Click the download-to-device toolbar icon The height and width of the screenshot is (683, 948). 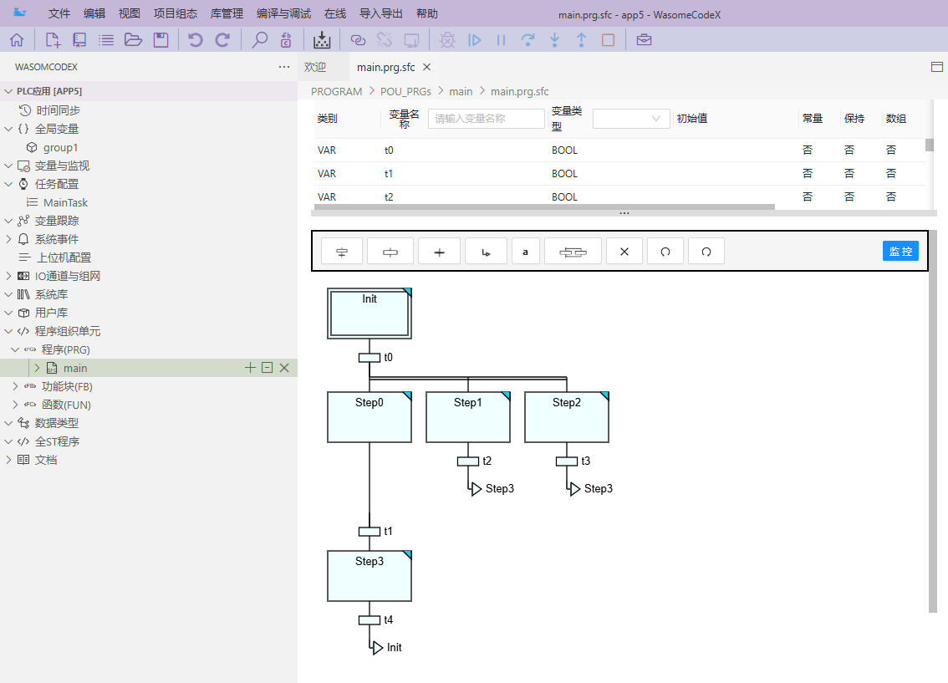[322, 40]
